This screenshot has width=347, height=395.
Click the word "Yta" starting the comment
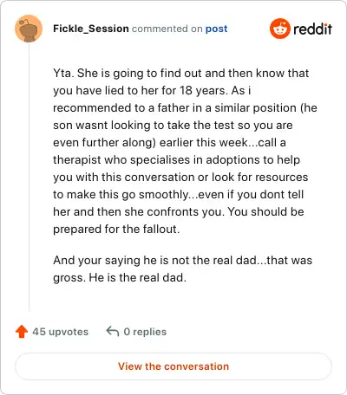pyautogui.click(x=62, y=73)
